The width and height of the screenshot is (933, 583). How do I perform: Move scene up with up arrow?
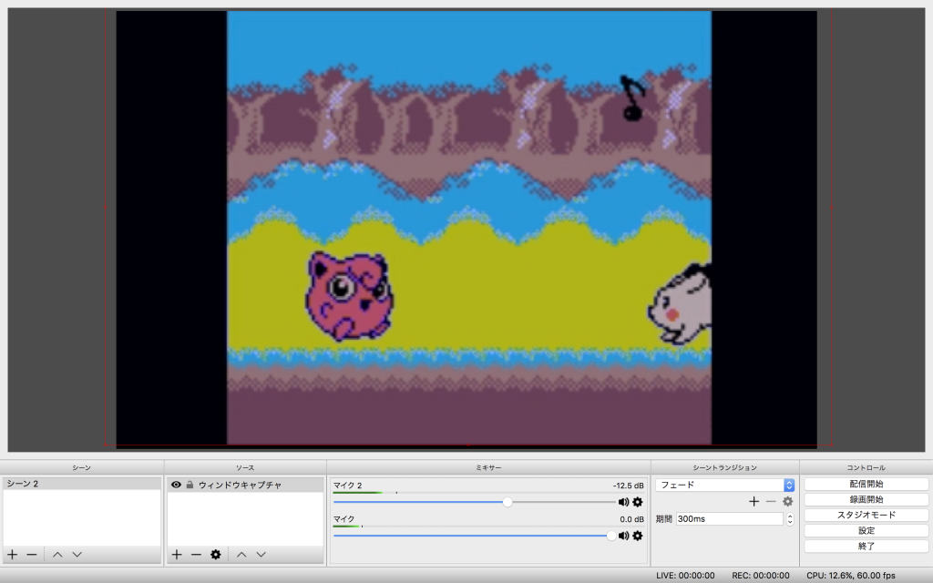coord(57,555)
